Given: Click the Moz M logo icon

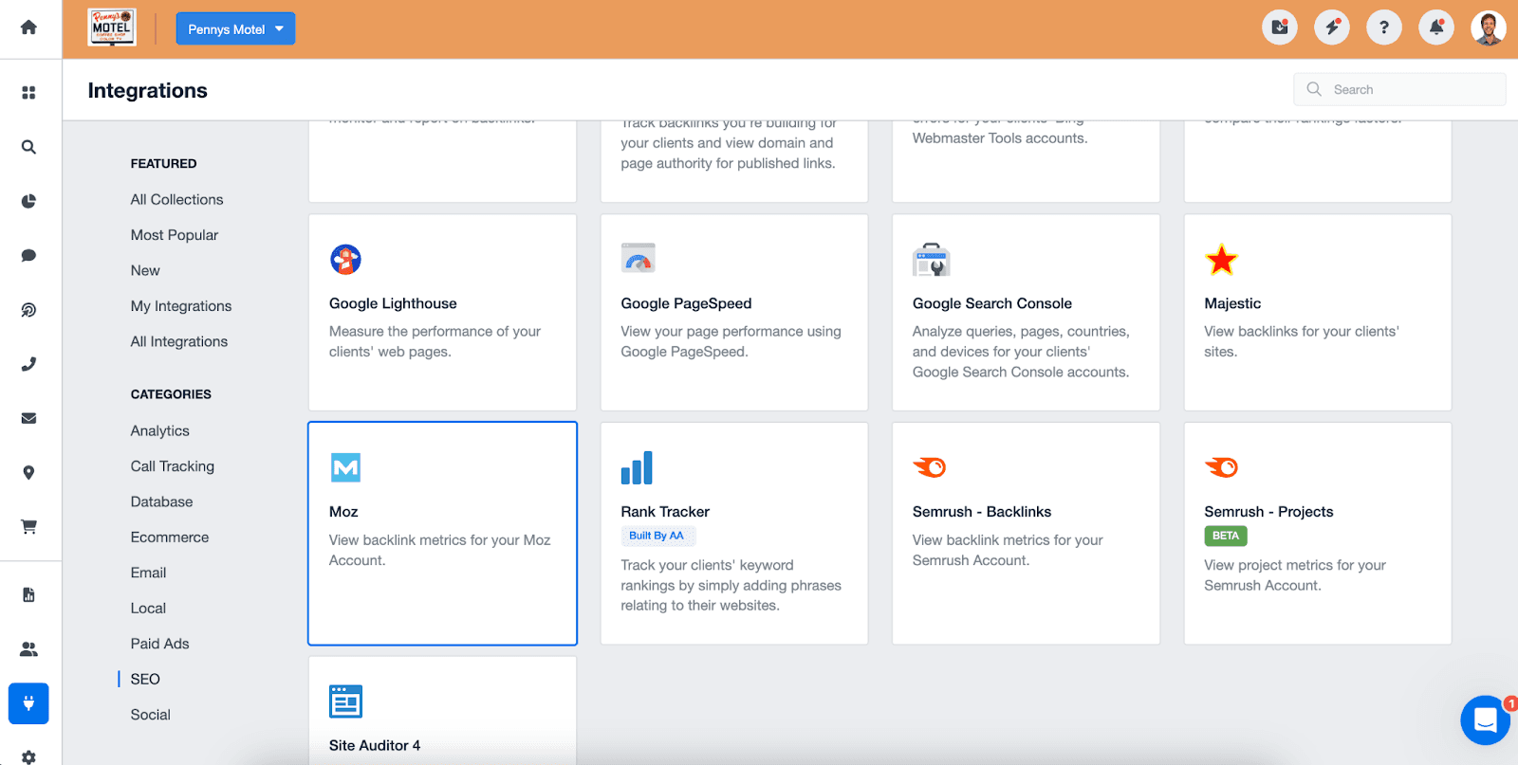Looking at the screenshot, I should coord(345,467).
